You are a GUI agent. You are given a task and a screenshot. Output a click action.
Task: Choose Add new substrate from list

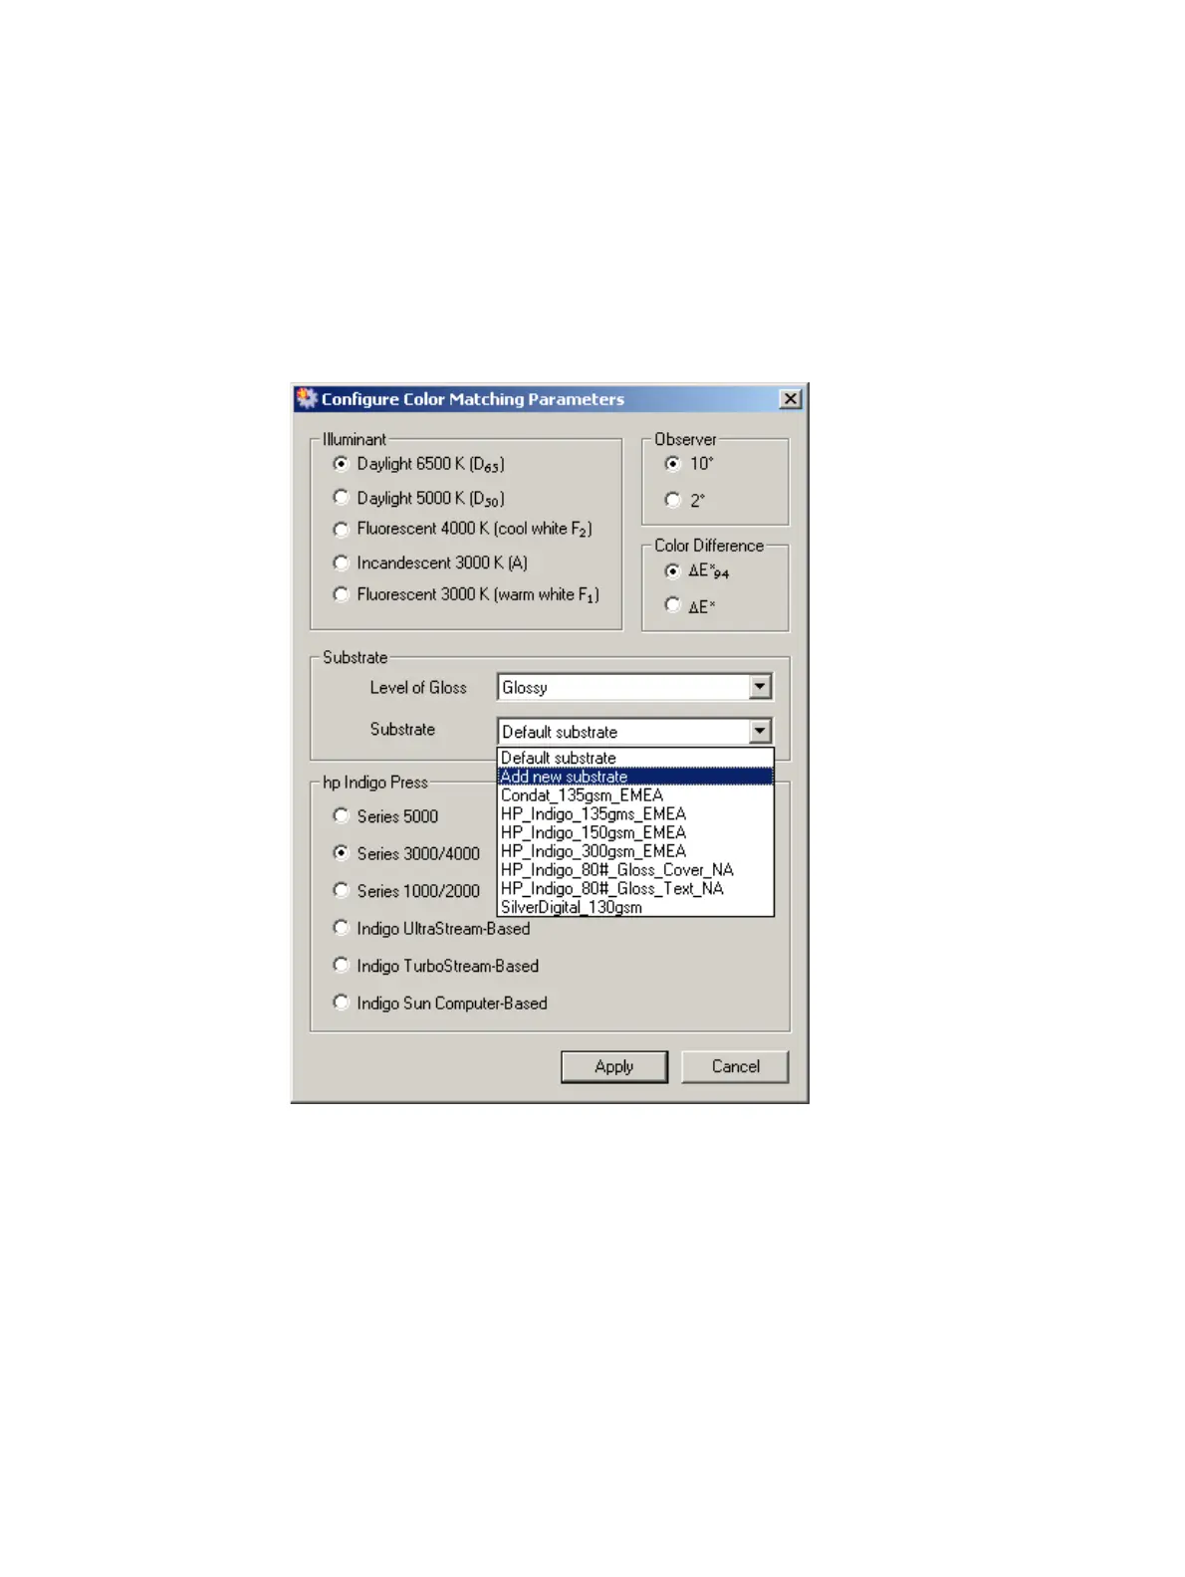(635, 777)
